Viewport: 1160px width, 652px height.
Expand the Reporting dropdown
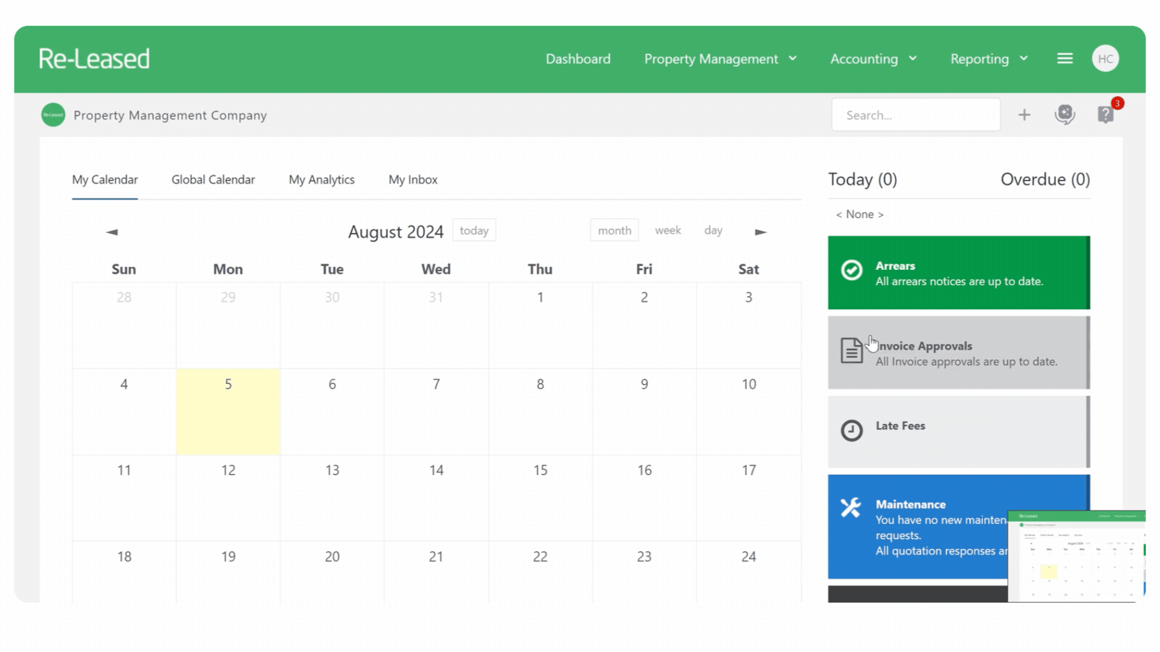tap(989, 59)
